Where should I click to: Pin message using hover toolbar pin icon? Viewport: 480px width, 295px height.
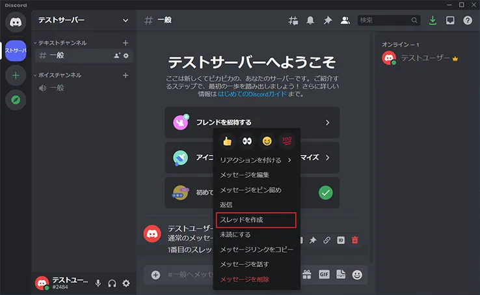[x=313, y=240]
